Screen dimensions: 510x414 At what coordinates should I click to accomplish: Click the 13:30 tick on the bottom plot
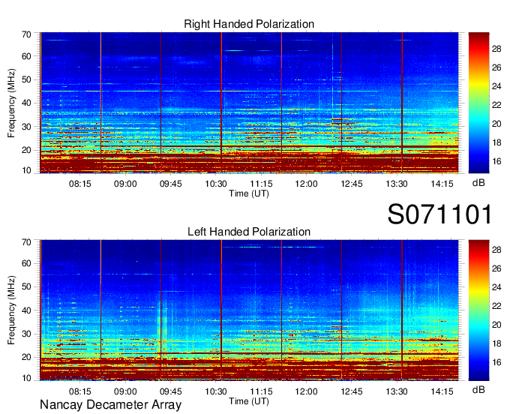pyautogui.click(x=397, y=391)
